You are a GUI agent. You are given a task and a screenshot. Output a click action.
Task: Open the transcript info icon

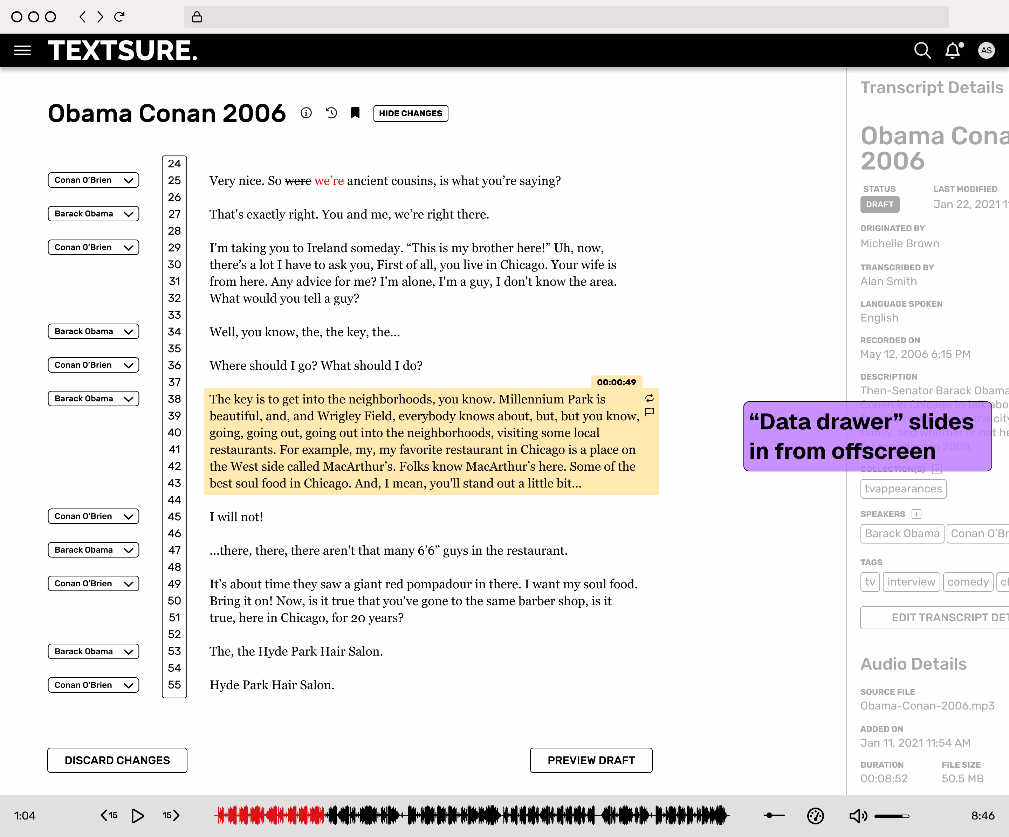coord(307,113)
